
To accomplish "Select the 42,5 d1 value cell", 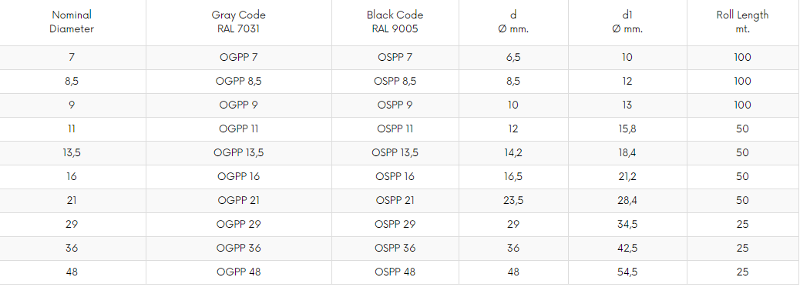I will 627,249.
